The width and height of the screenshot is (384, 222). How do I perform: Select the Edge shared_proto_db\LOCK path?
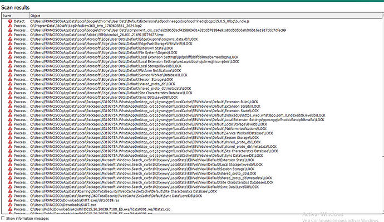click(102, 84)
